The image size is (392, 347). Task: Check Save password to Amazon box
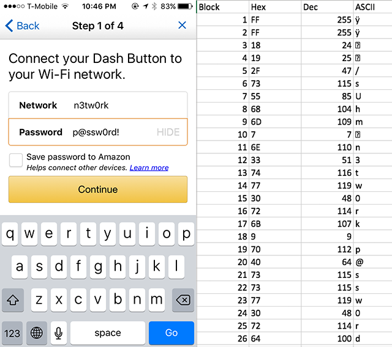(x=16, y=160)
